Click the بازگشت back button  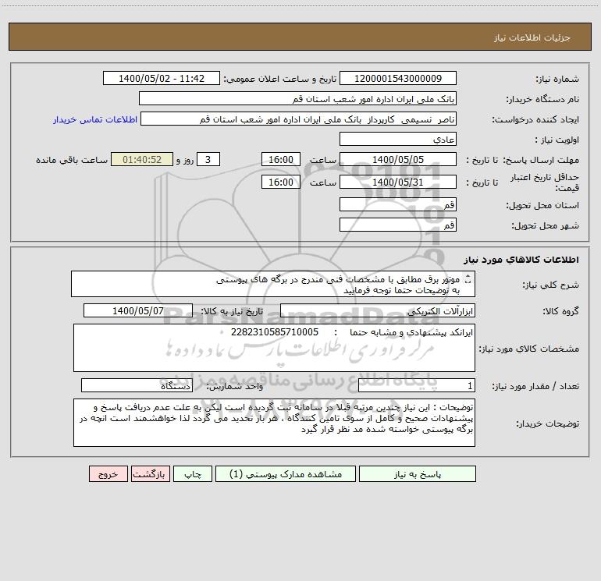tap(150, 474)
